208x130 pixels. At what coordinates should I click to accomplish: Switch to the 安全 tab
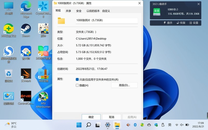coord(79,11)
